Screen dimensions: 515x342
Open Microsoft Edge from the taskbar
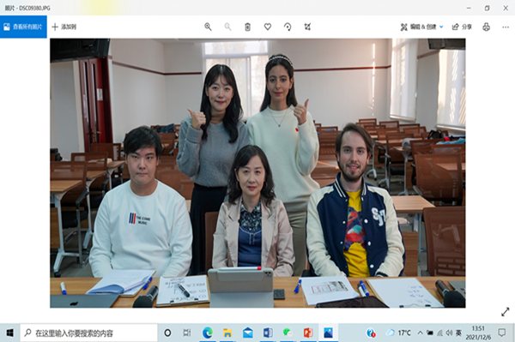[x=208, y=333]
